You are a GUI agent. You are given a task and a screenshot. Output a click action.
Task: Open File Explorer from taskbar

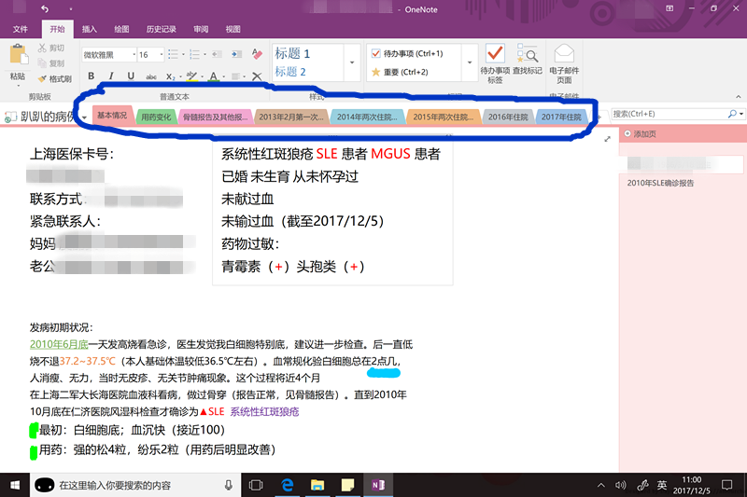point(317,485)
